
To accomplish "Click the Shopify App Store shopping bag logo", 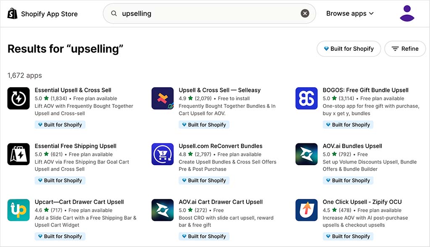I will (12, 13).
